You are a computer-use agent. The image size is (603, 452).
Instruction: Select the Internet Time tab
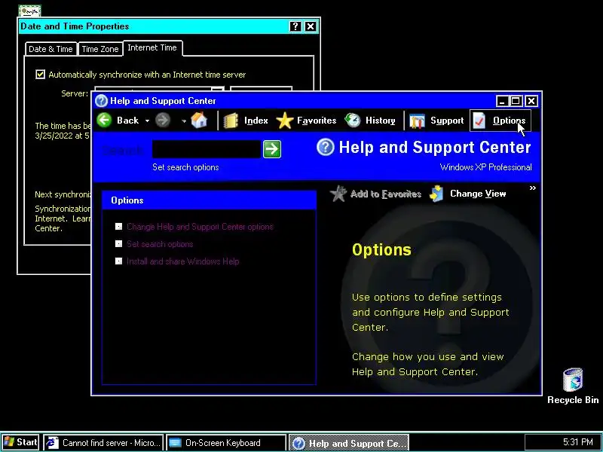(152, 48)
